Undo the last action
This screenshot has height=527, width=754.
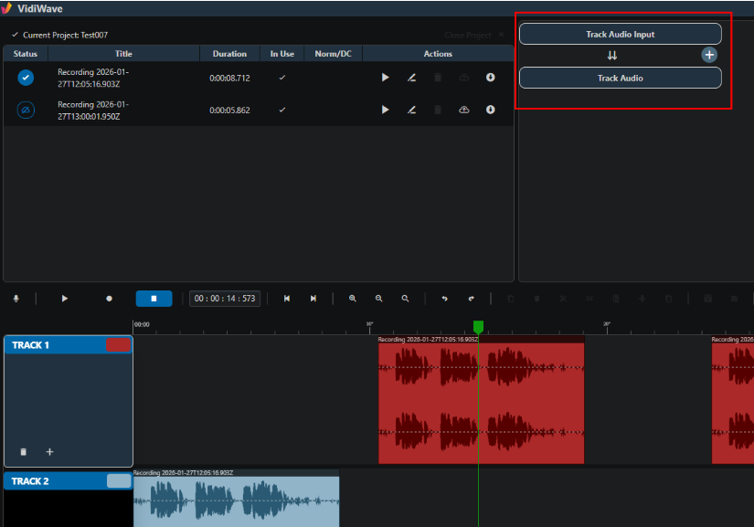[444, 299]
